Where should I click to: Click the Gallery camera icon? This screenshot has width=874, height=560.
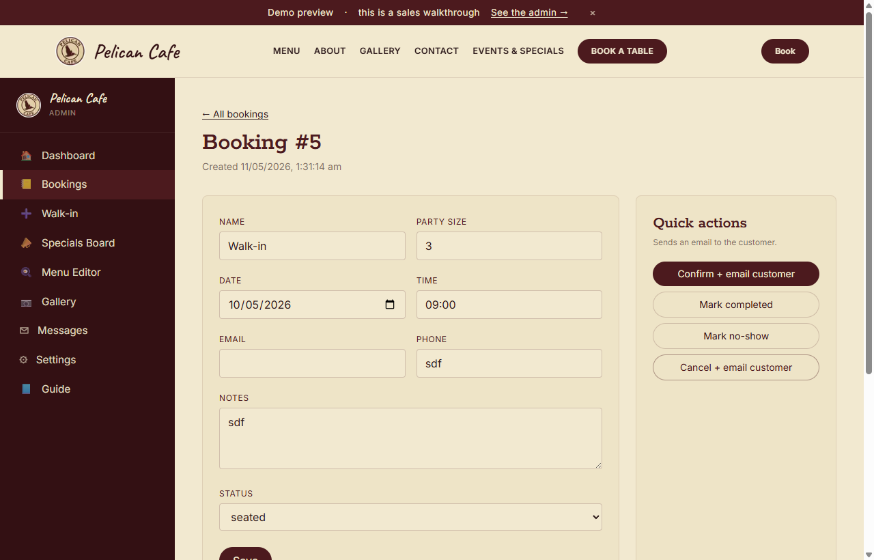tap(26, 302)
